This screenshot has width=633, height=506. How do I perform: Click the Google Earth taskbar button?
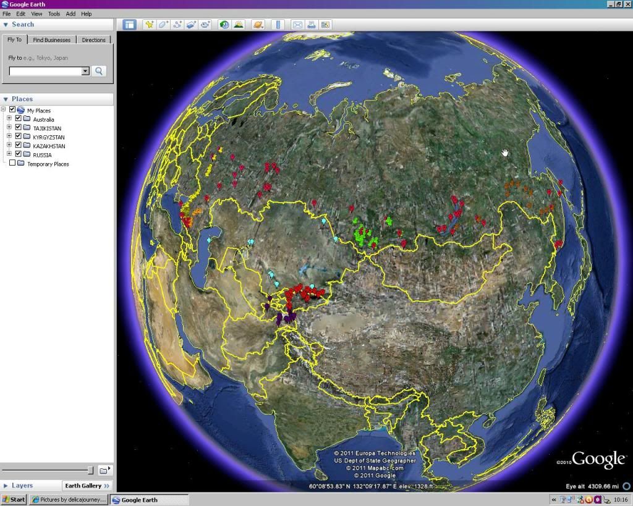tap(150, 500)
